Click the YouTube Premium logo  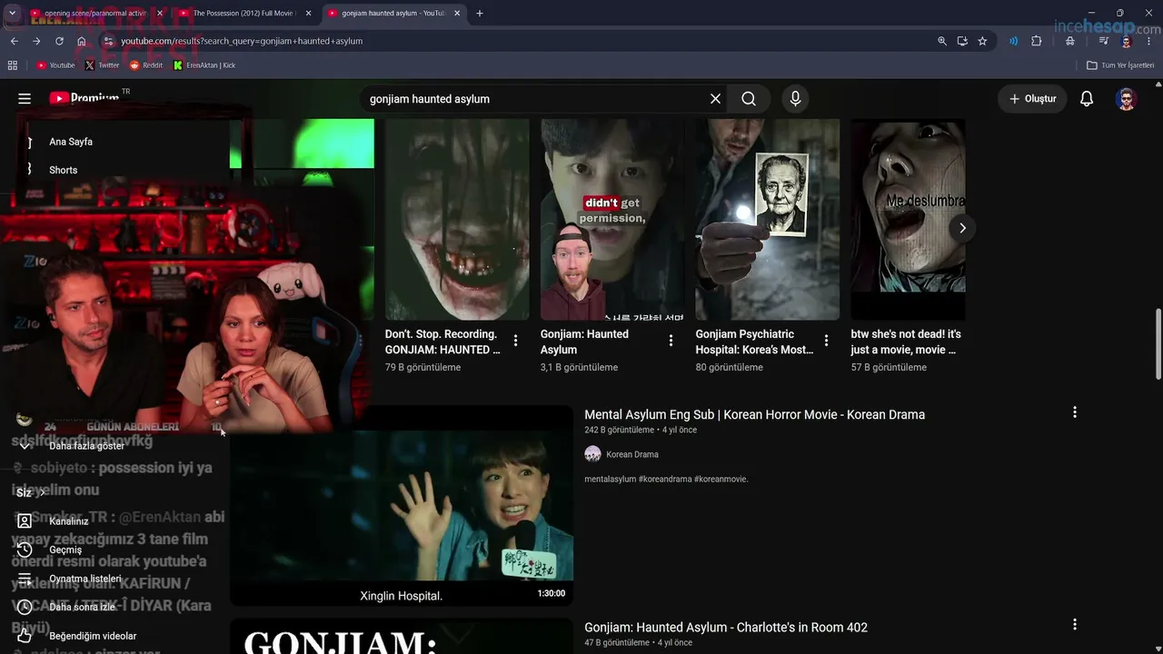(x=84, y=98)
